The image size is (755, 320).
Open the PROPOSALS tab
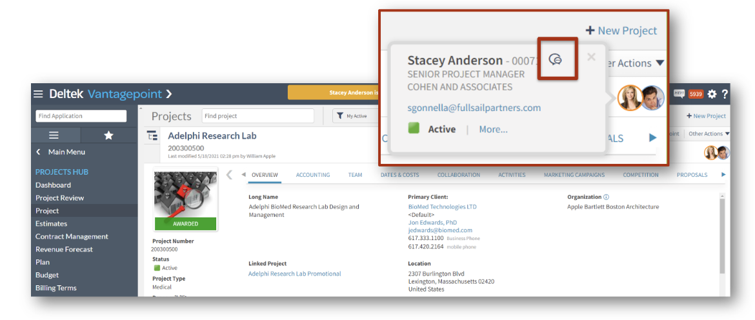tap(692, 175)
